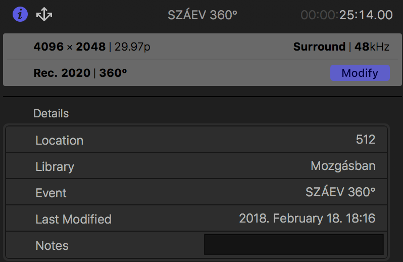Click the 25:14.00 duration timecode
The image size is (403, 262).
[x=366, y=15]
